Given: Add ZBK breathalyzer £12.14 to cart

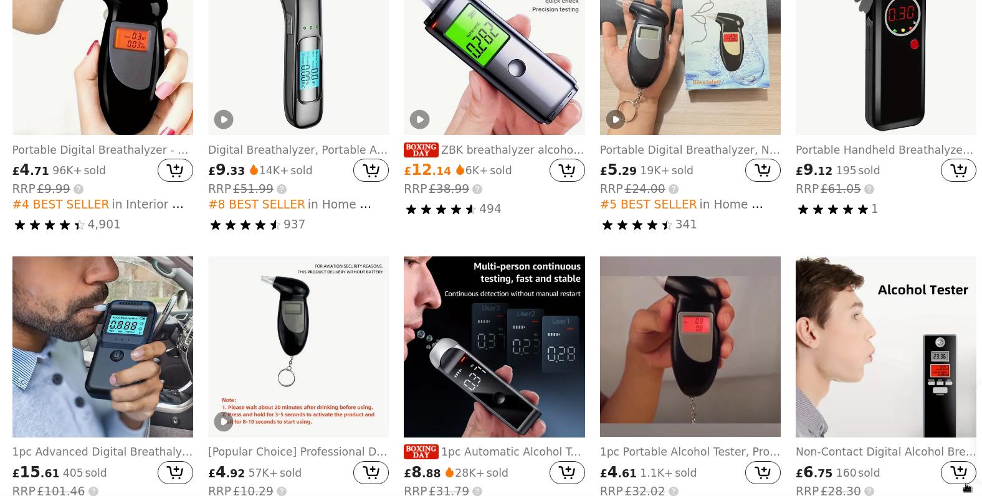Looking at the screenshot, I should coord(567,170).
